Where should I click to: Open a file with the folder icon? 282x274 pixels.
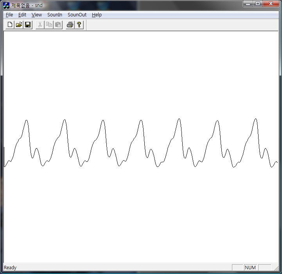coord(19,25)
